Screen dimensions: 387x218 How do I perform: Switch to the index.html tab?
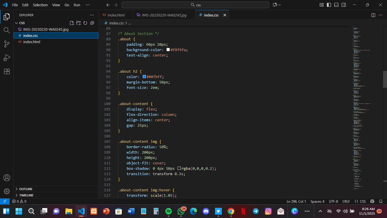pyautogui.click(x=115, y=15)
